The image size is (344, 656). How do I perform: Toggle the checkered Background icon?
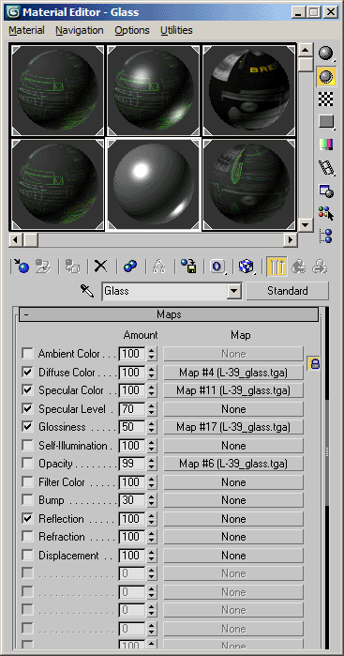point(325,99)
